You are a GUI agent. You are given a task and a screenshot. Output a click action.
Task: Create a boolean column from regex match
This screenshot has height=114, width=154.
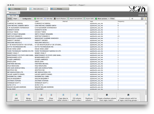click(107, 97)
